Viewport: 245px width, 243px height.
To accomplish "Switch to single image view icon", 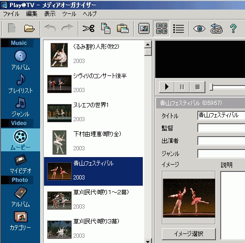I will [x=144, y=29].
